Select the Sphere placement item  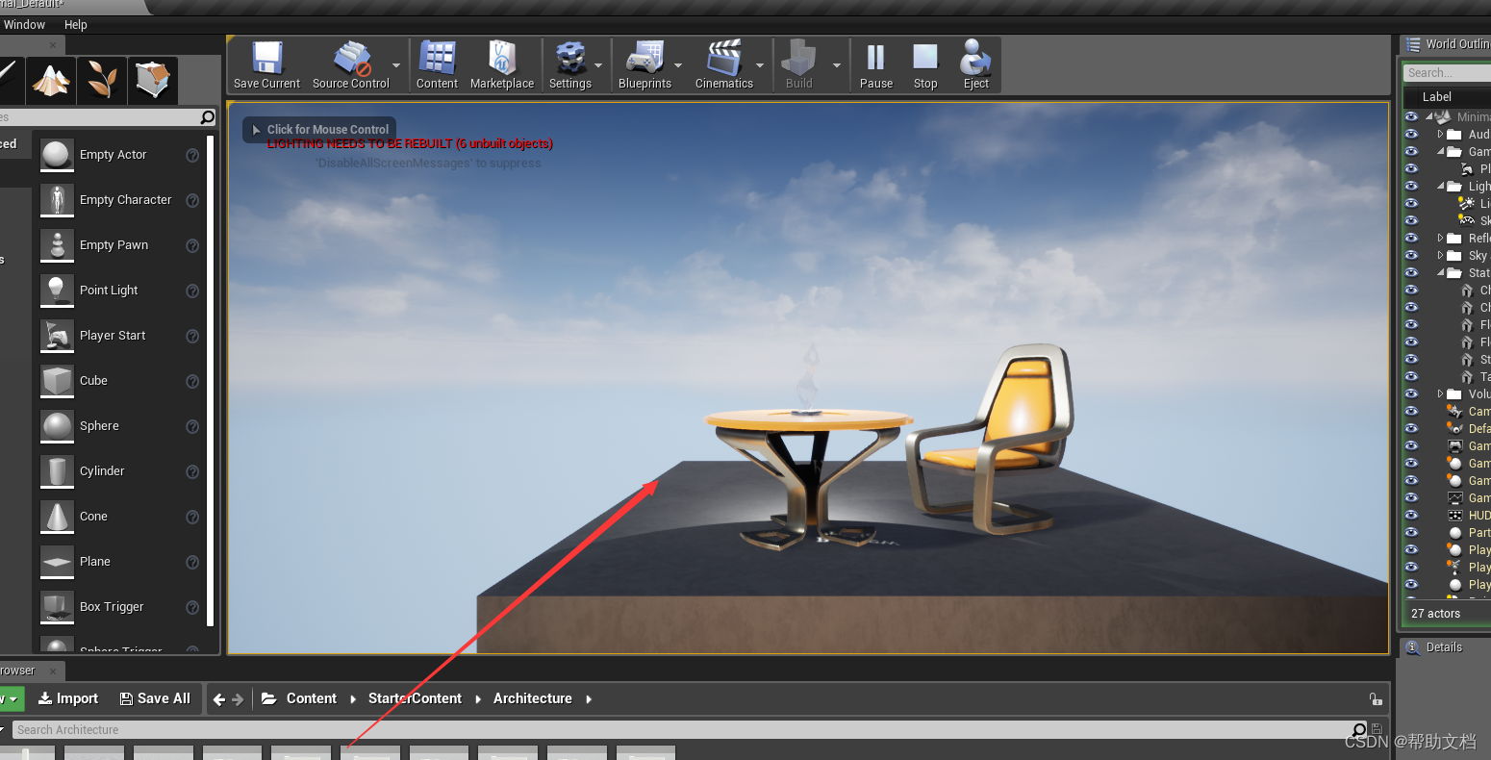(120, 426)
